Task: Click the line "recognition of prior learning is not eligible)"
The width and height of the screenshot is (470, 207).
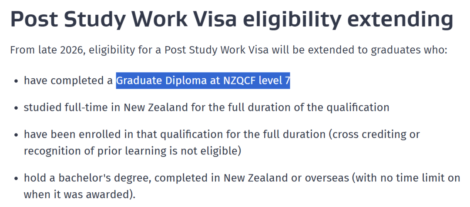Action: [x=132, y=151]
